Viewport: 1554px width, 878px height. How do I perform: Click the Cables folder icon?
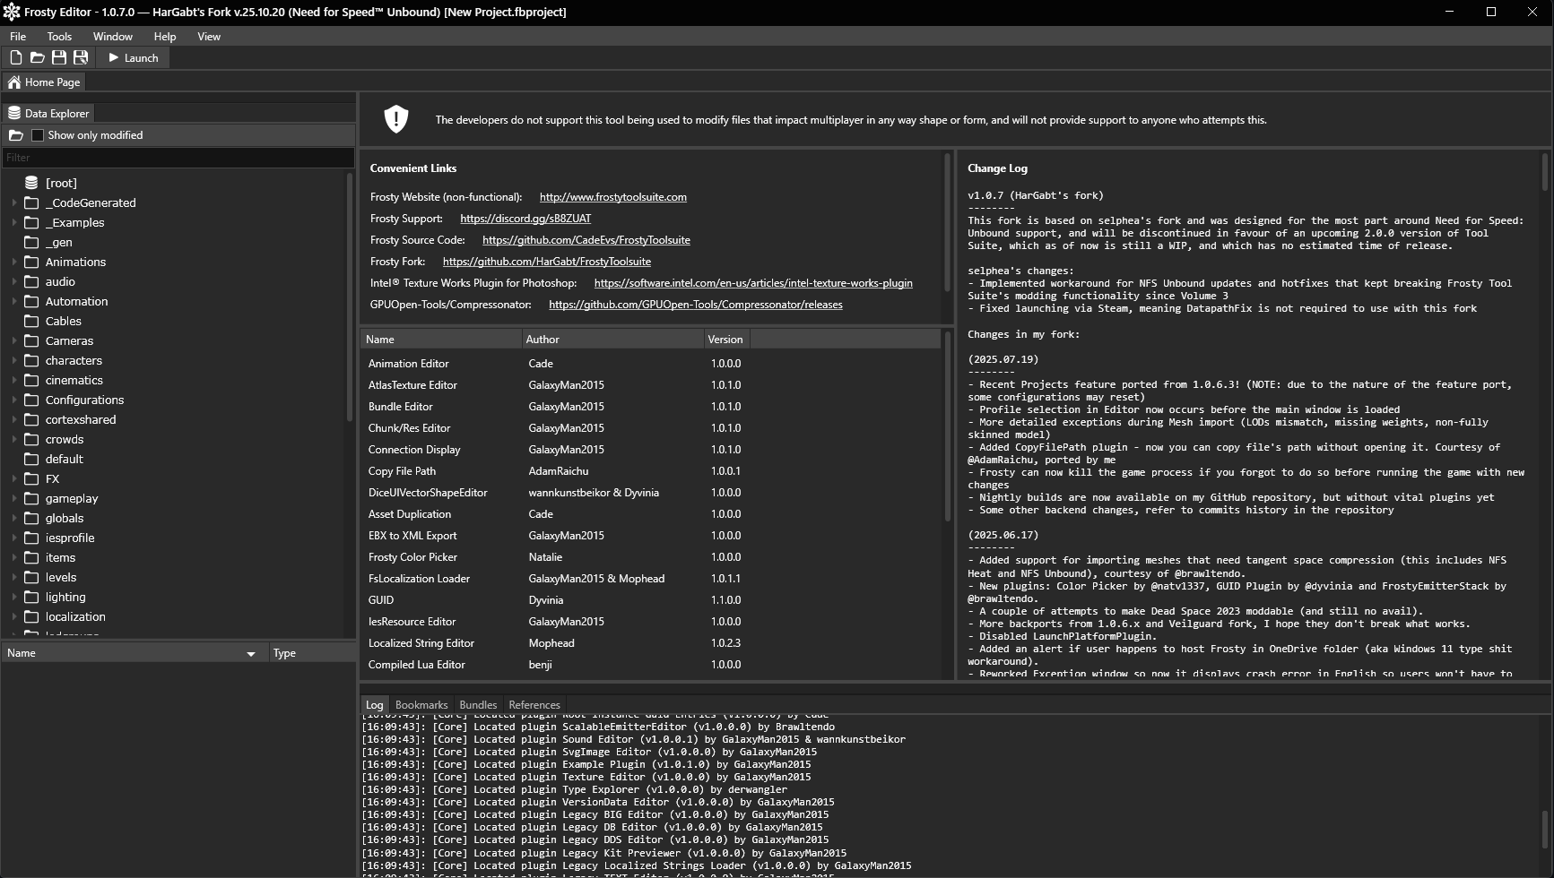(x=31, y=321)
